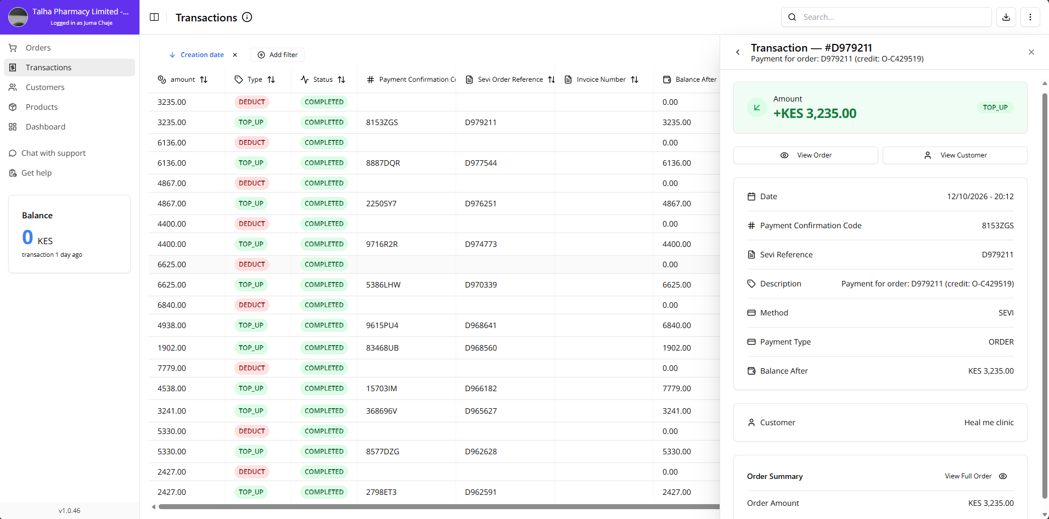Remove the Creation date filter

click(x=235, y=55)
